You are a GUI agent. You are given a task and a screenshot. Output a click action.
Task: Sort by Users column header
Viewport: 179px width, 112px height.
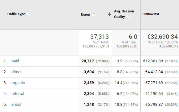pyautogui.click(x=85, y=15)
